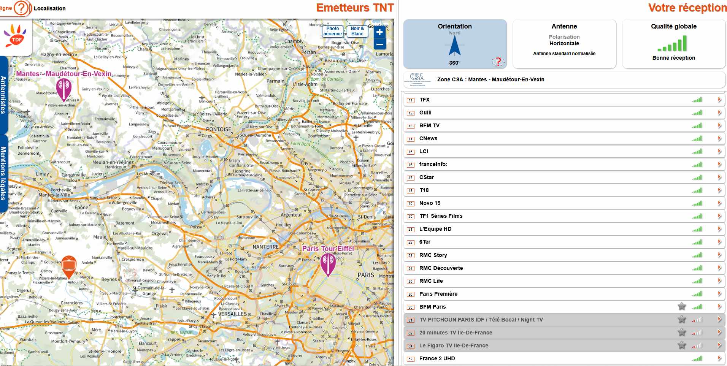Click the NANTERRE label on the map
Image resolution: width=727 pixels, height=366 pixels.
click(x=266, y=247)
